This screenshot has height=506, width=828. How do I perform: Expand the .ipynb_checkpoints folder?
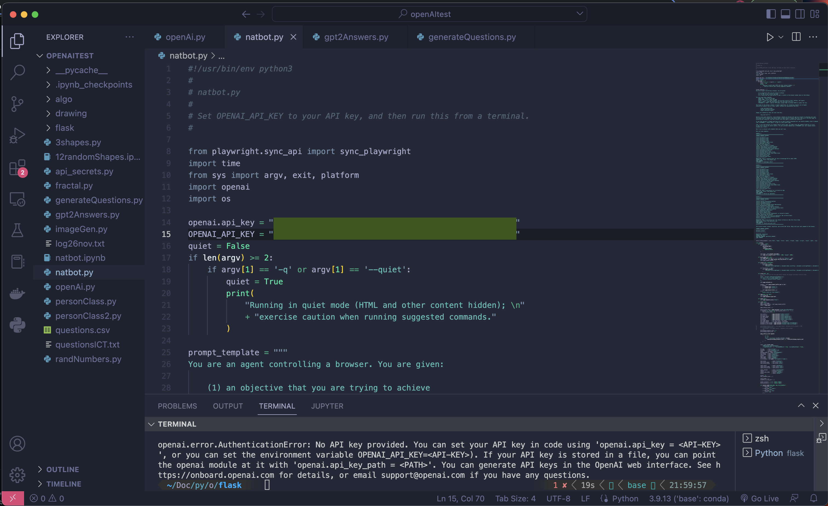[x=89, y=84]
